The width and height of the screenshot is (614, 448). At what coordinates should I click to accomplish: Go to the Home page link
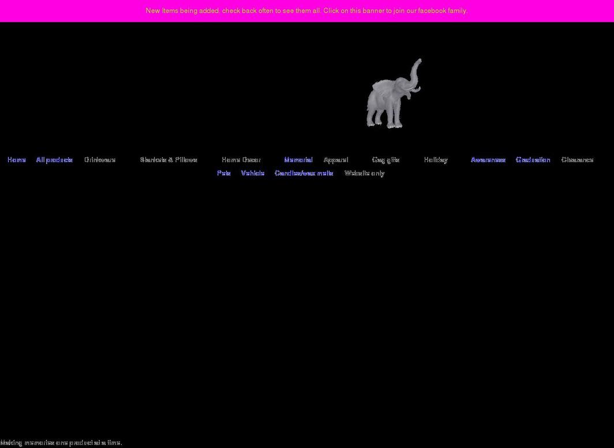(x=16, y=160)
